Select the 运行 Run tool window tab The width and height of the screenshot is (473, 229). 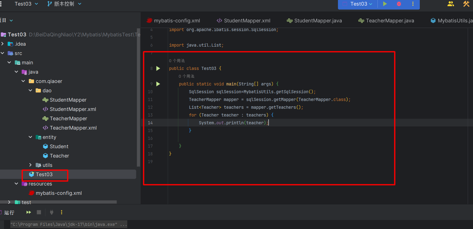[7, 213]
